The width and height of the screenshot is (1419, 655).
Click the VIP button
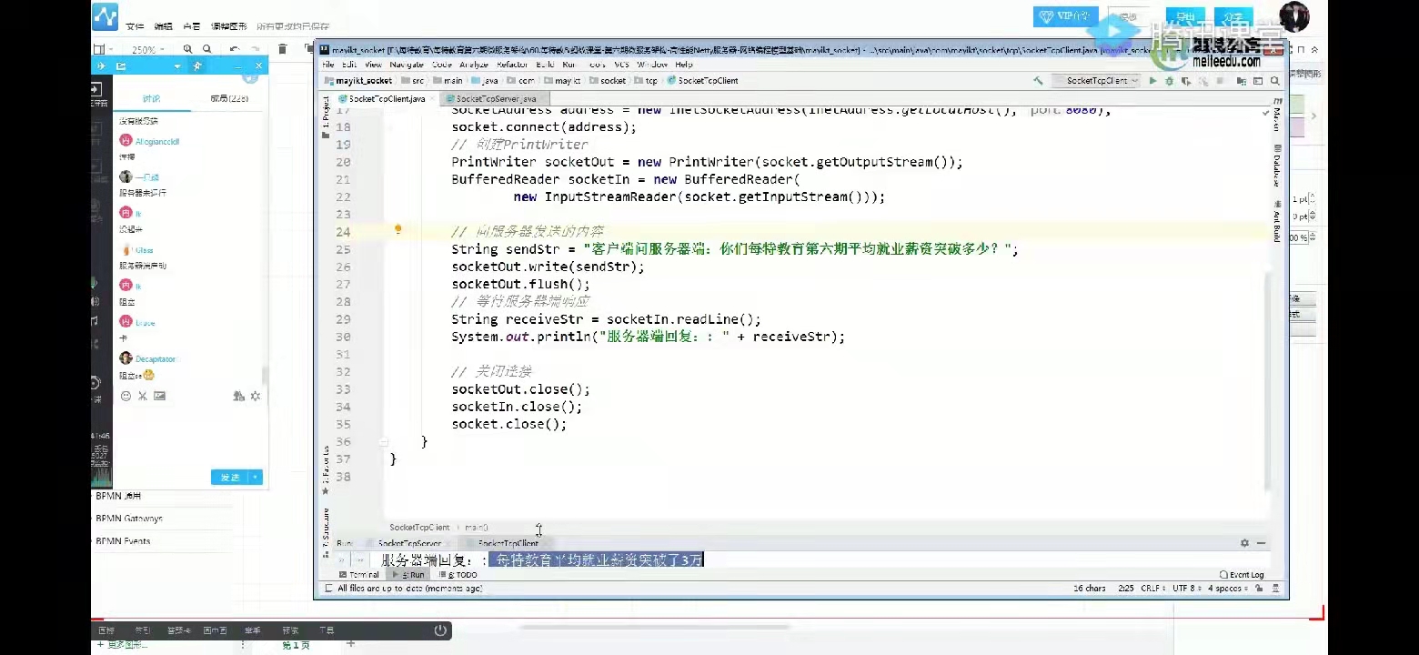(1065, 16)
